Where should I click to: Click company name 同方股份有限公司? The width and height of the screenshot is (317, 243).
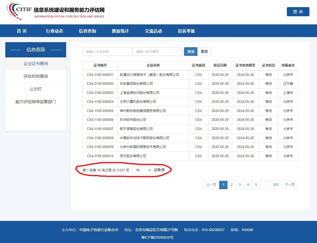click(133, 156)
